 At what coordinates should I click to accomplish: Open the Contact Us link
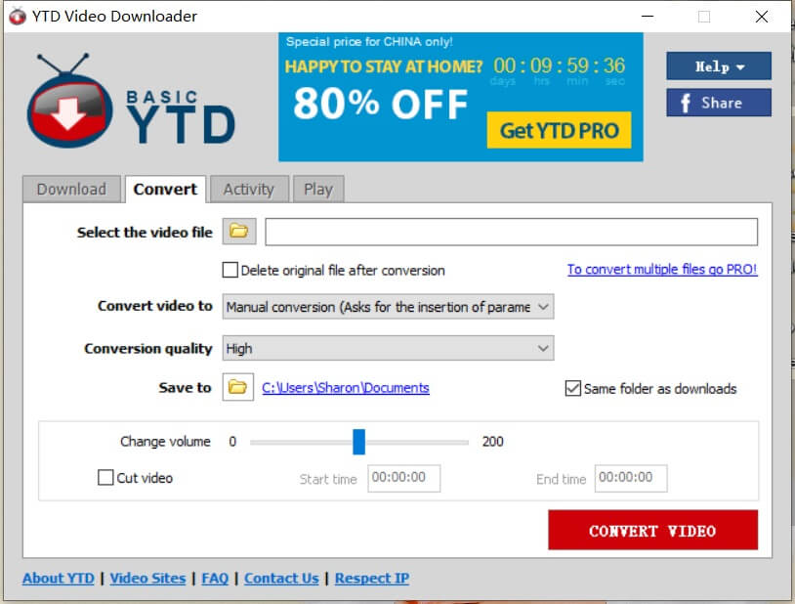281,579
